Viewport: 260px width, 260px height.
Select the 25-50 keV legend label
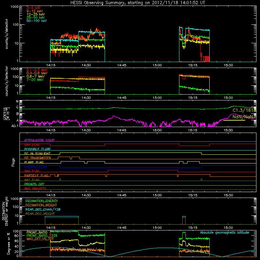coord(36,18)
